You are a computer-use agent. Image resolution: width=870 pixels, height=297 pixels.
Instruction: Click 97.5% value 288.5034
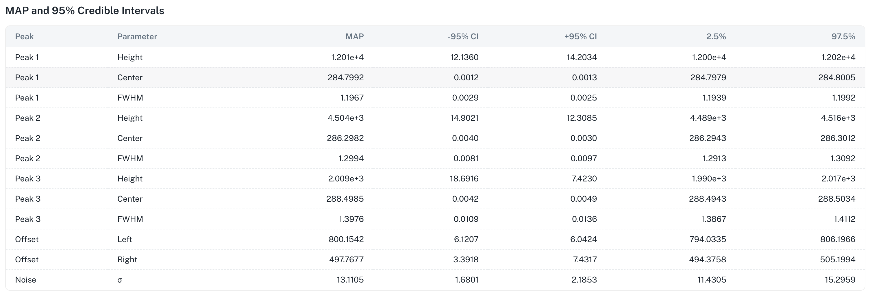pyautogui.click(x=837, y=199)
